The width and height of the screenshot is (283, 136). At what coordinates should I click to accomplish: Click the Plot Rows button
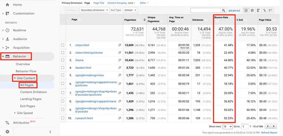pos(71,10)
